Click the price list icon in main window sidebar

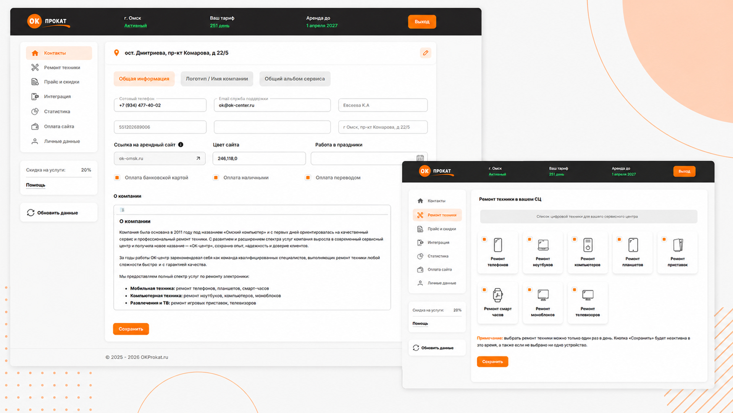(x=35, y=82)
